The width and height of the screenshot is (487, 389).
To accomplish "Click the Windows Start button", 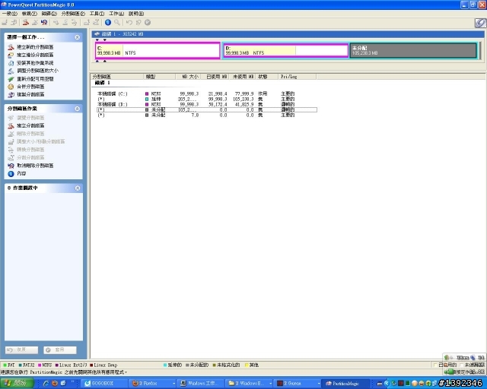I will click(x=16, y=384).
